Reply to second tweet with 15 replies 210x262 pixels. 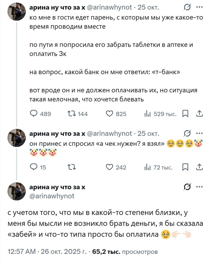pyautogui.click(x=34, y=168)
